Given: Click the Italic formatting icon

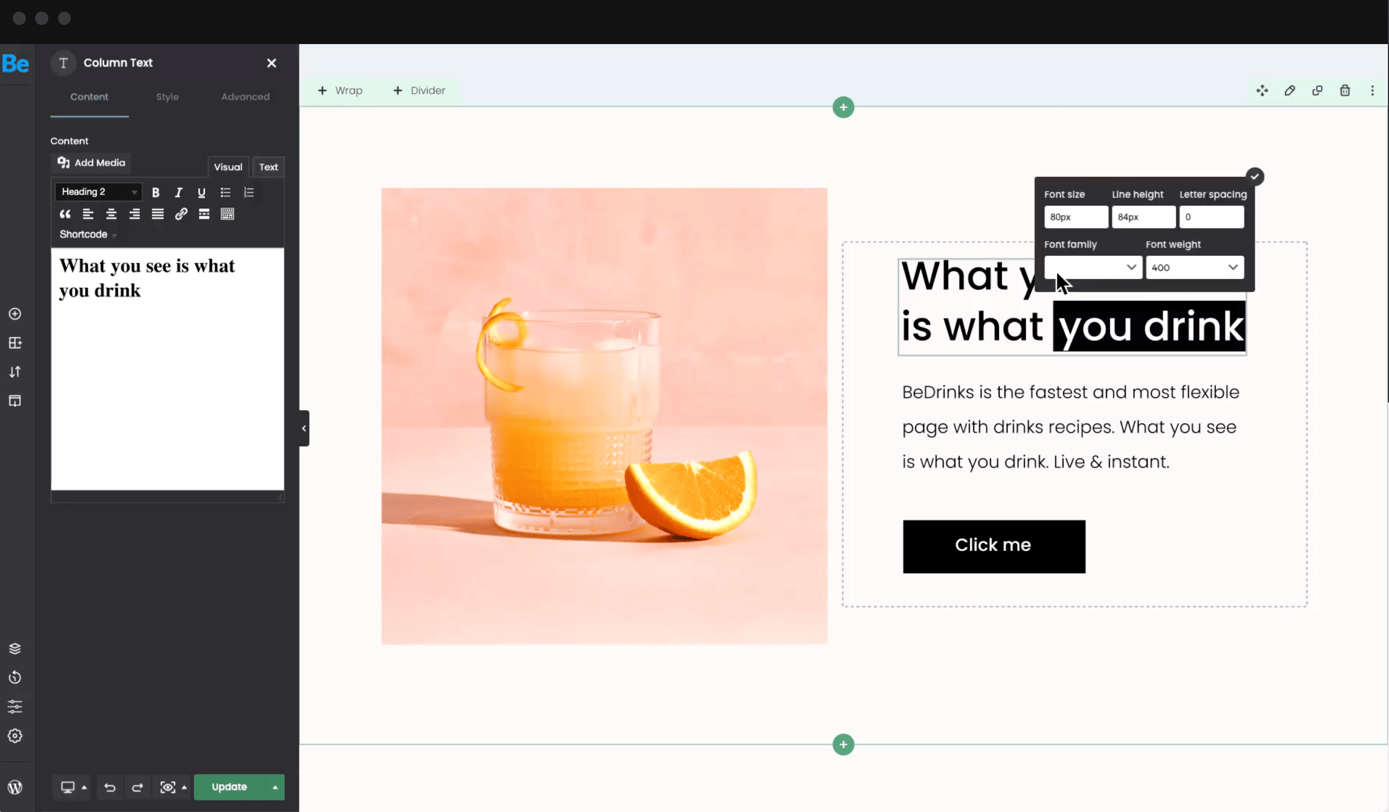Looking at the screenshot, I should tap(179, 191).
